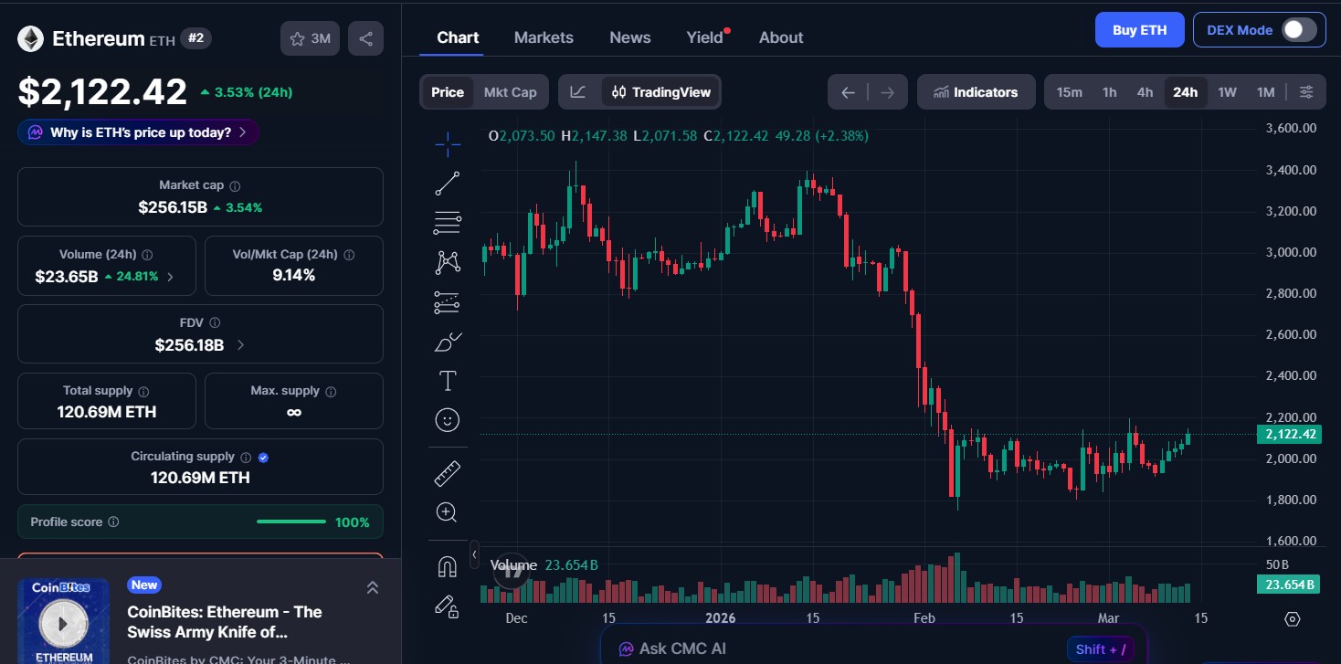Screen dimensions: 1341x664
Task: Enable the magnet snapping mode
Action: click(447, 566)
